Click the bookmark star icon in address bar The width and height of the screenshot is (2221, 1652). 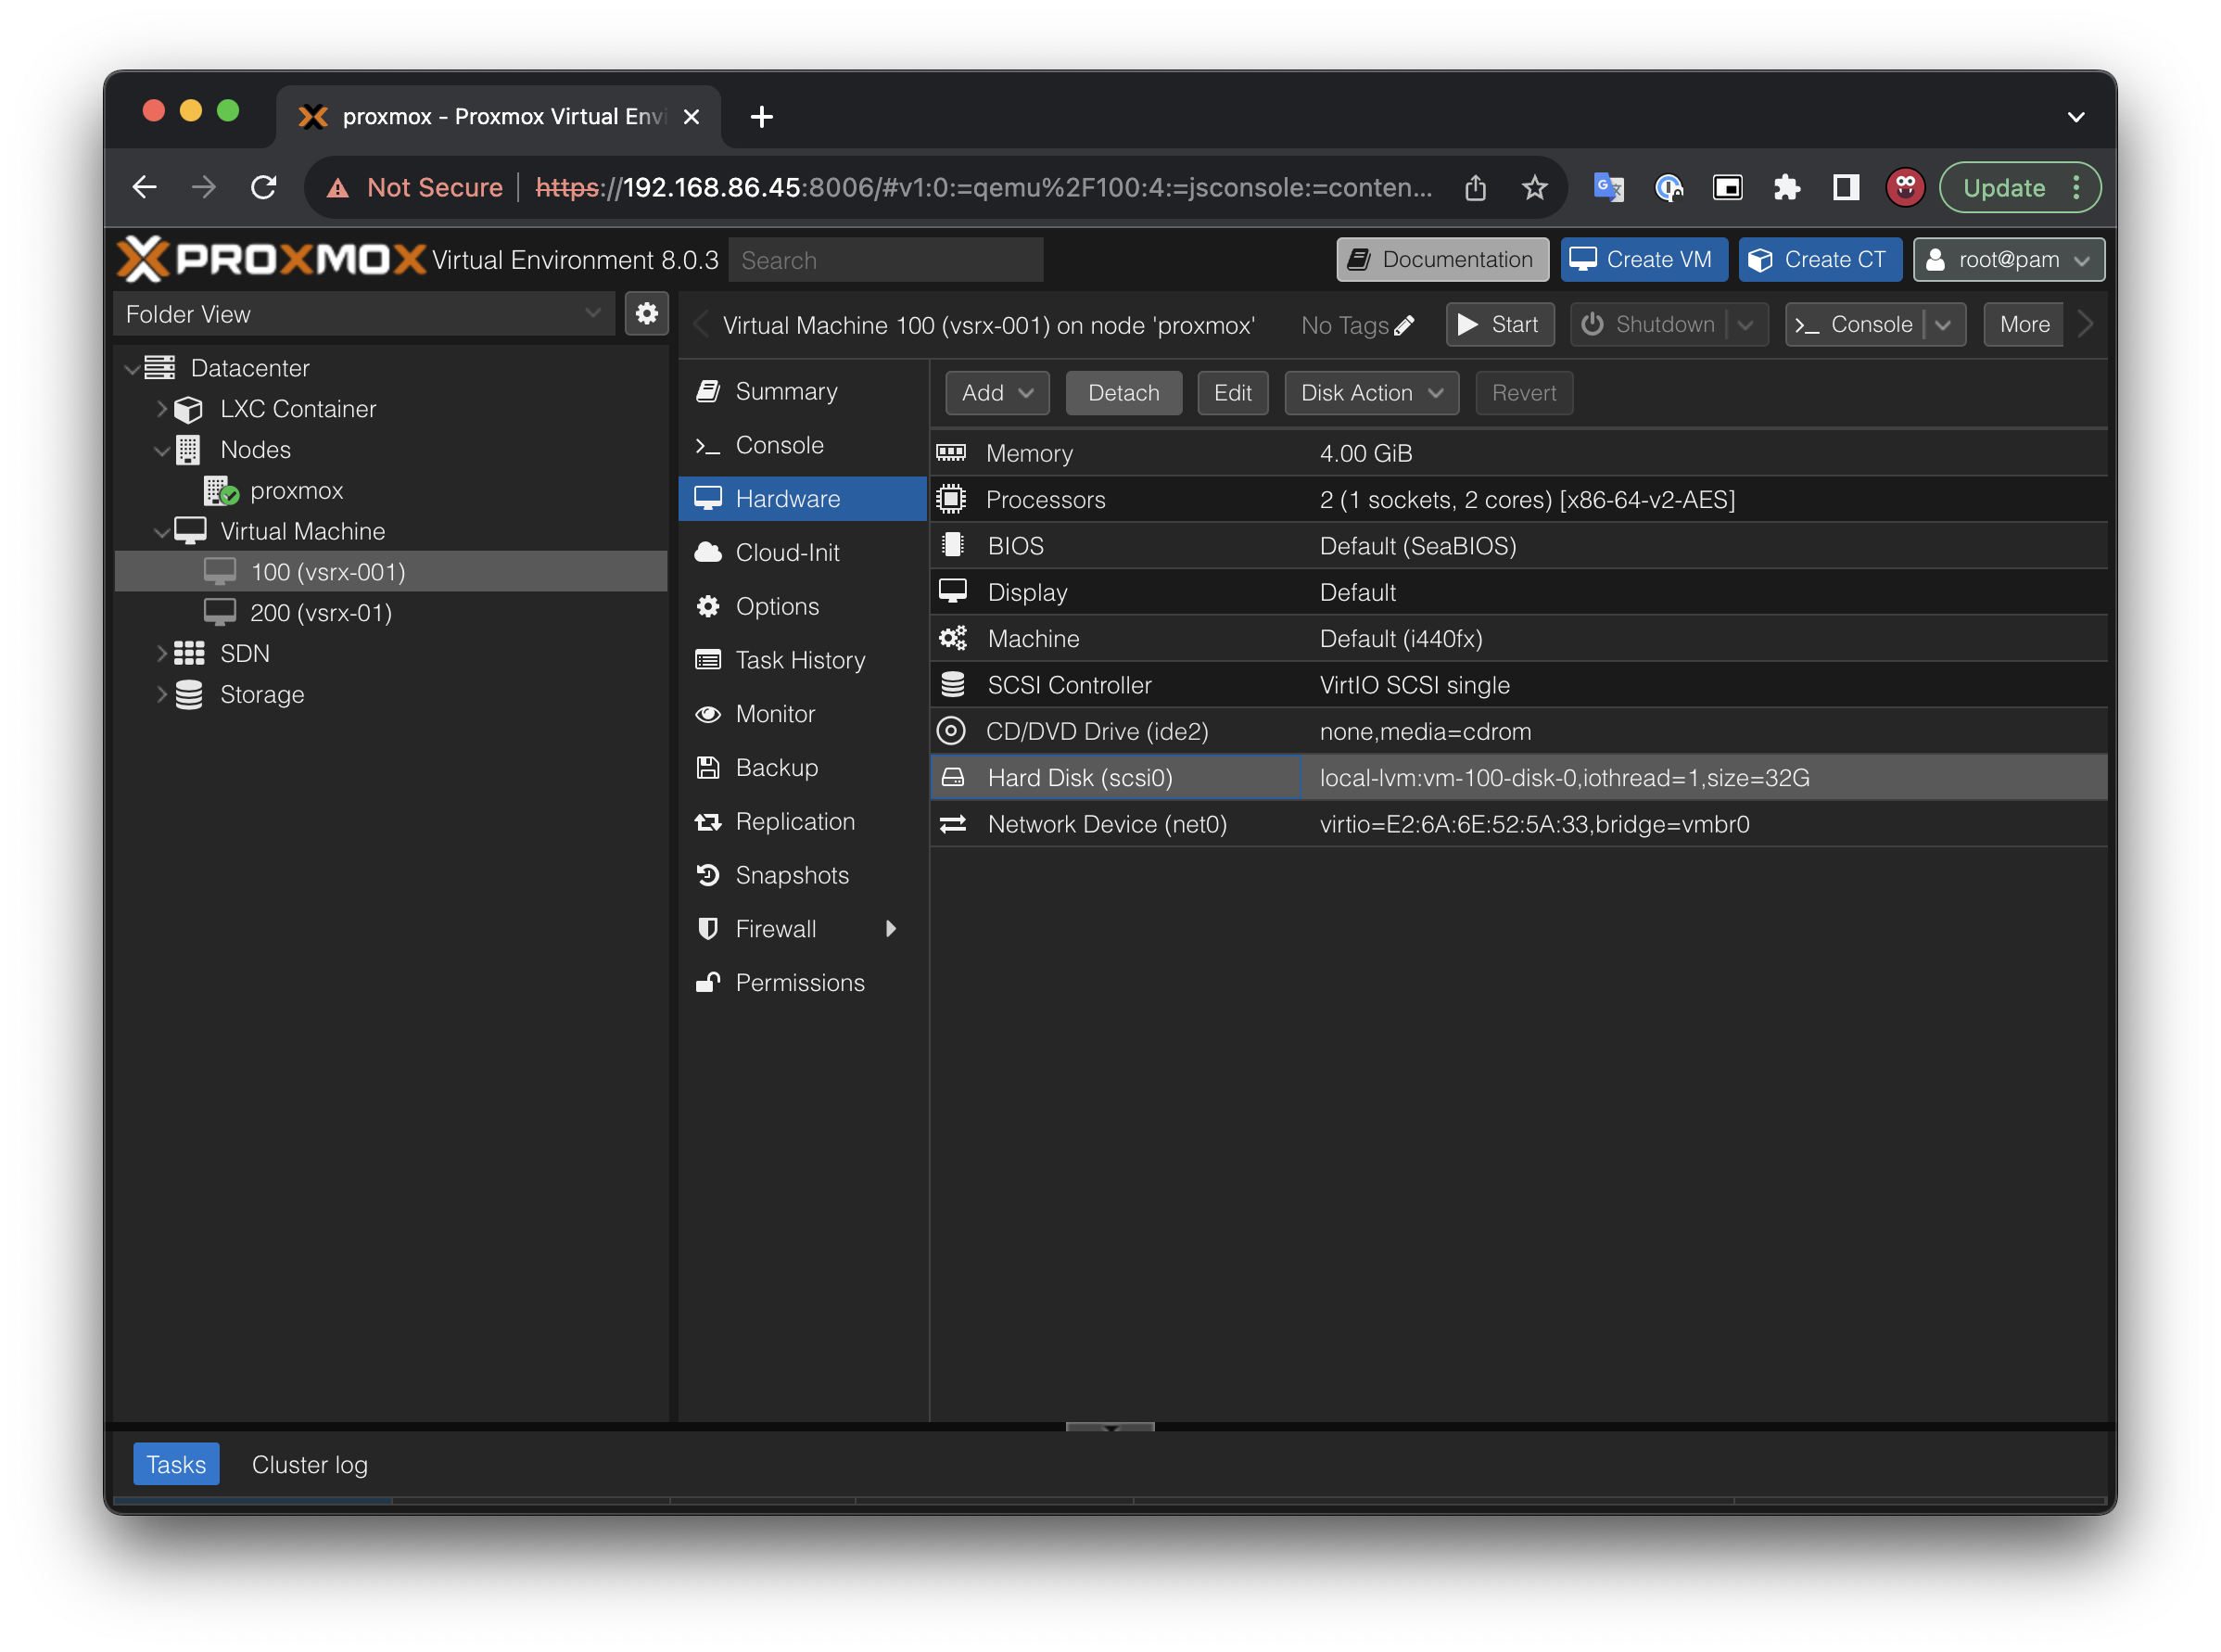pyautogui.click(x=1534, y=187)
